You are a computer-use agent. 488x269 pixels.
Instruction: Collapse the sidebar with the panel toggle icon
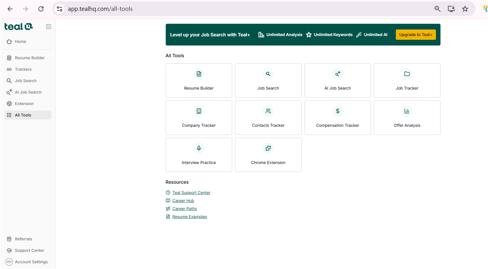tap(49, 27)
